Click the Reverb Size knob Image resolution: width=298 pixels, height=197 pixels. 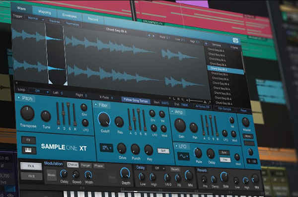tap(224, 177)
